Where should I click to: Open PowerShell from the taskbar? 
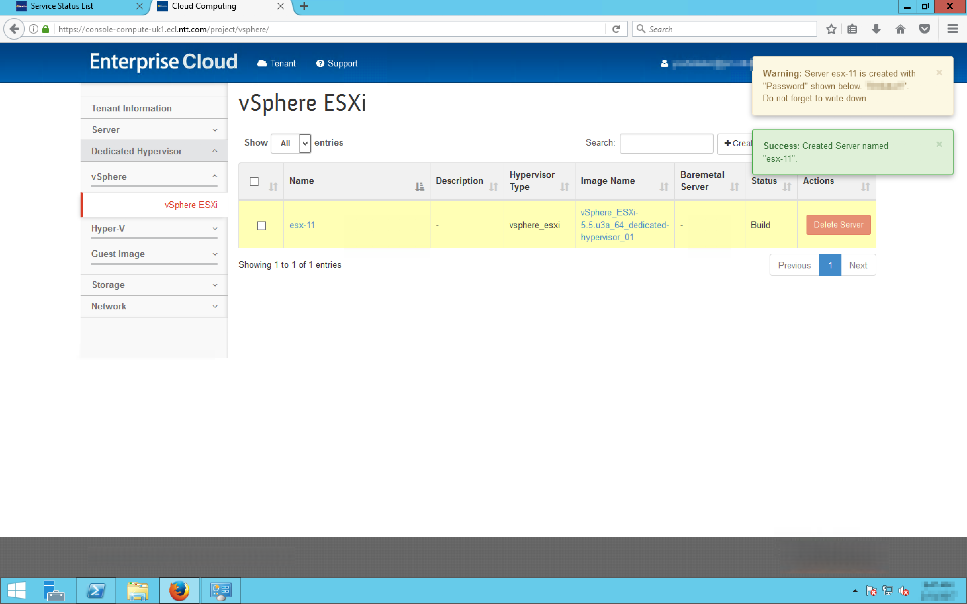pyautogui.click(x=96, y=591)
